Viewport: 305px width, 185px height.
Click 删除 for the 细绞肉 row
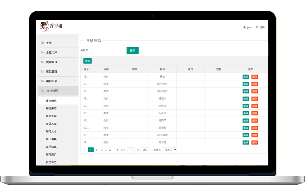click(255, 106)
